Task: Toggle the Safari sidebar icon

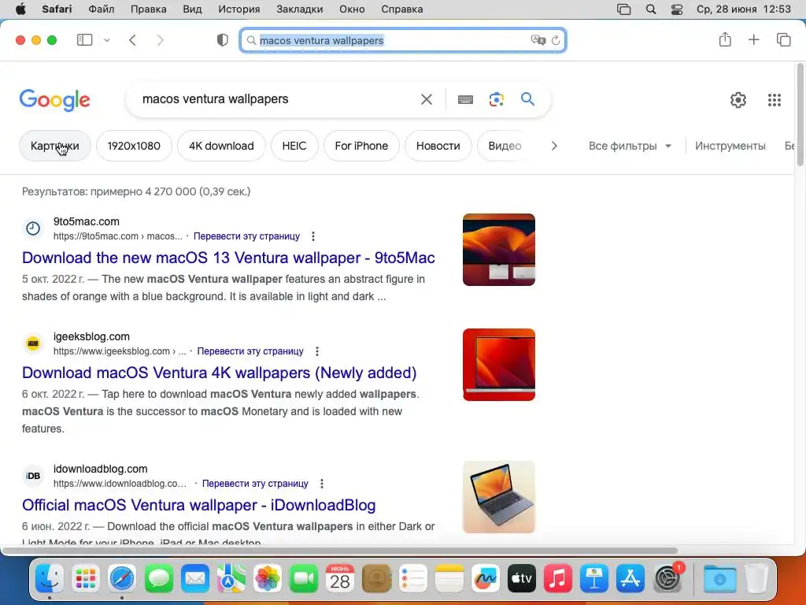Action: click(84, 40)
